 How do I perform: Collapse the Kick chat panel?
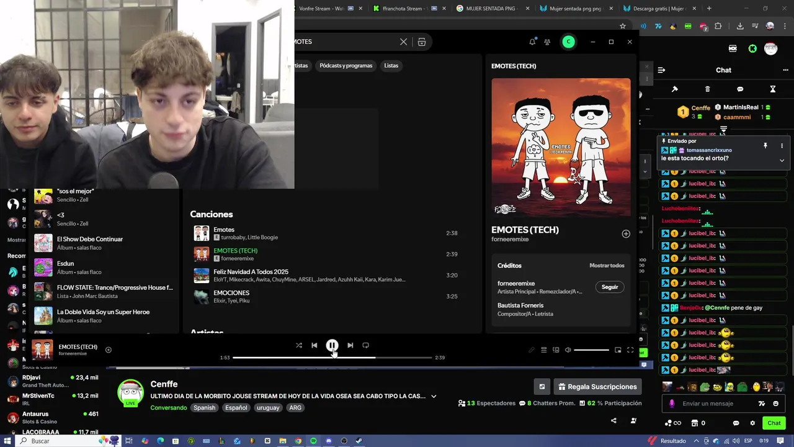661,70
